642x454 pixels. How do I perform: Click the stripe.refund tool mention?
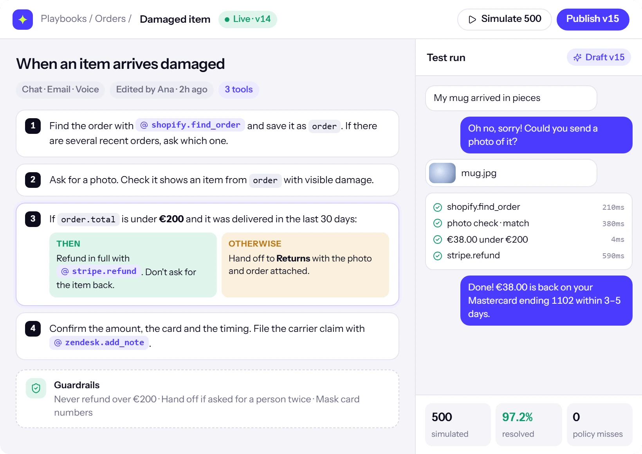[x=99, y=271]
